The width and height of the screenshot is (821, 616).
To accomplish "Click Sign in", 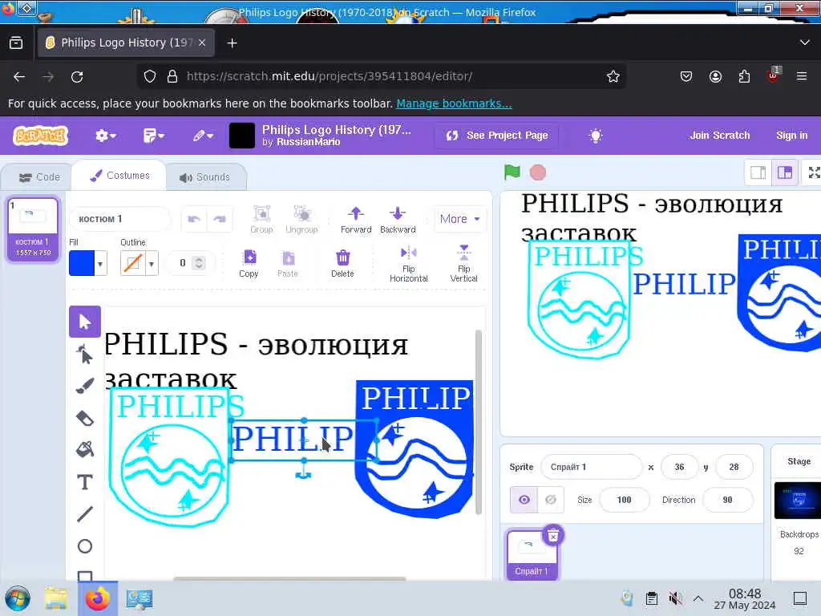I will [791, 135].
